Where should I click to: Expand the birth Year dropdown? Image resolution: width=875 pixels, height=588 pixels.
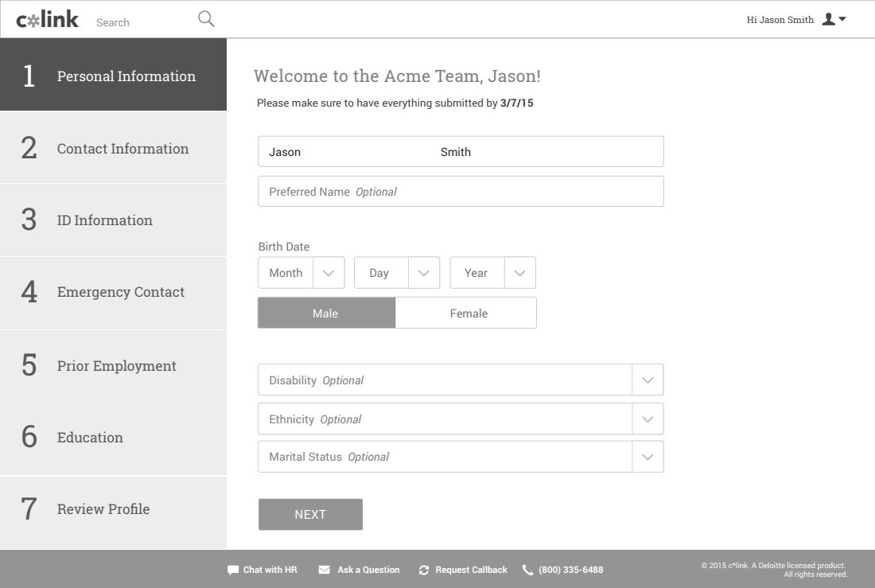[x=519, y=273]
